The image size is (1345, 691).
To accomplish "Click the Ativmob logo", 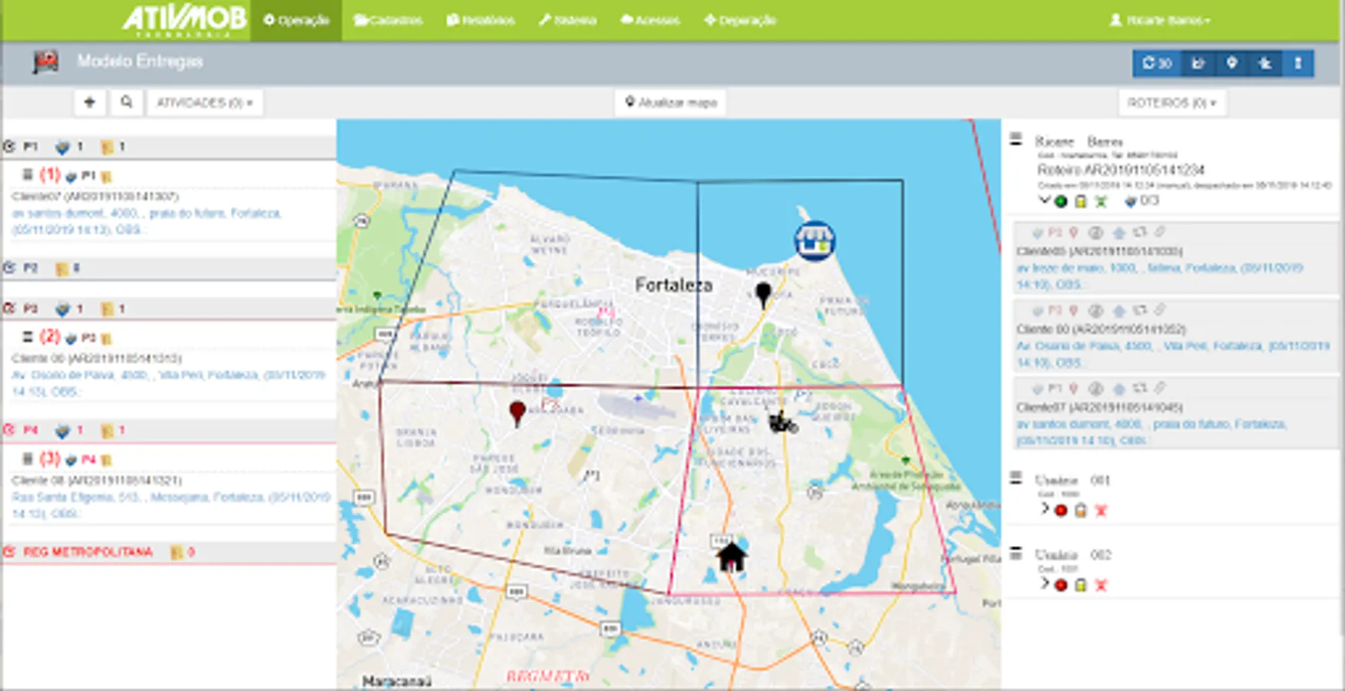I will pos(184,20).
